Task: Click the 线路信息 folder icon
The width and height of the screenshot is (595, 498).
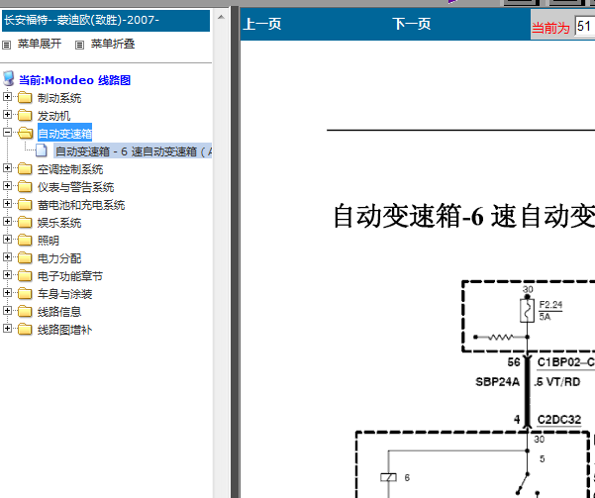Action: [25, 312]
